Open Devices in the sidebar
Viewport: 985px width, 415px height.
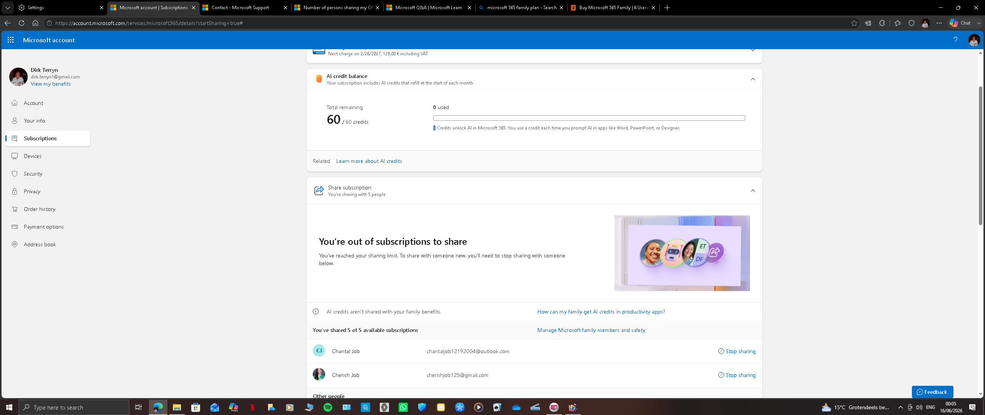48,156
